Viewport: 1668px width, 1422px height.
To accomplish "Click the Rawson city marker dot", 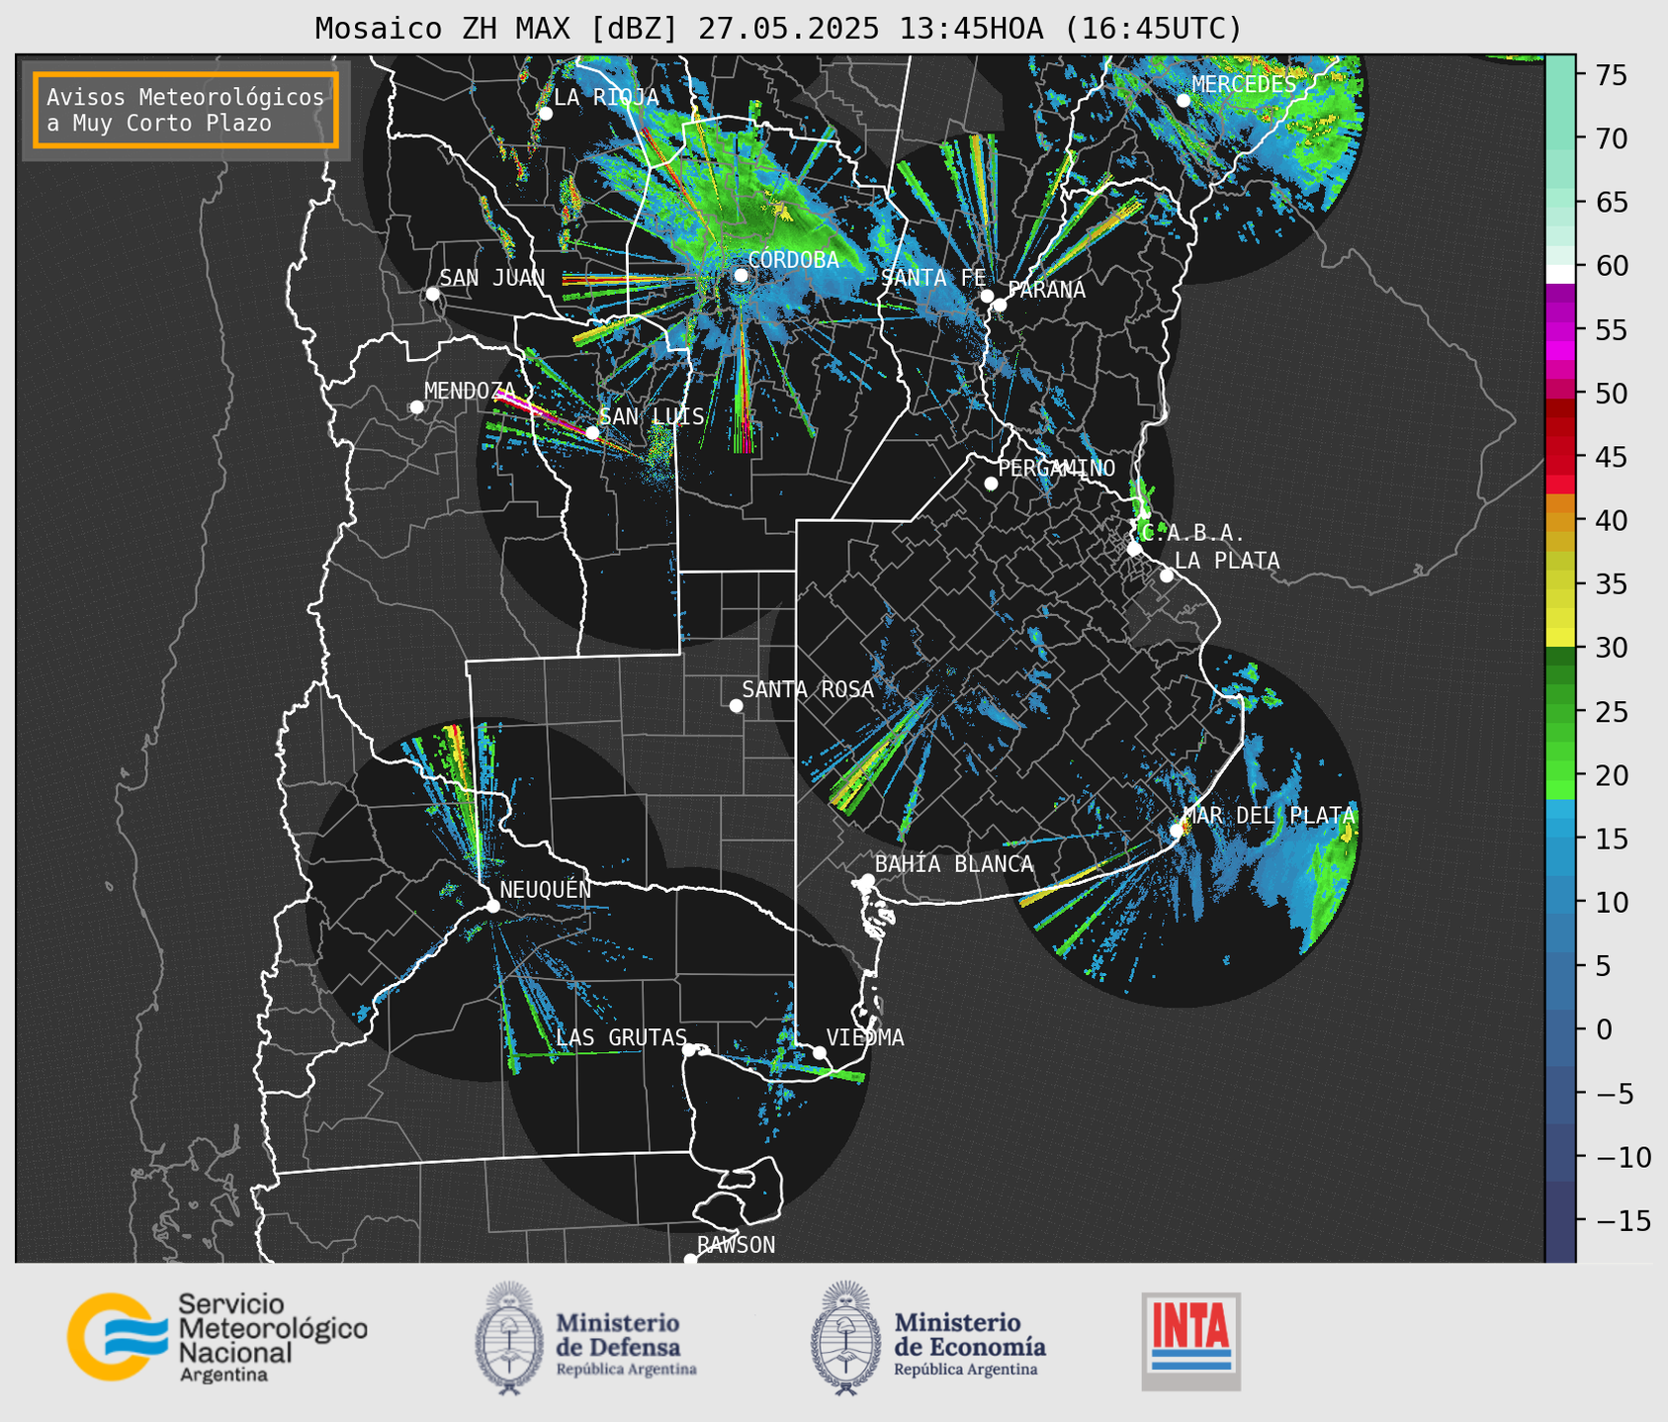I will [690, 1260].
